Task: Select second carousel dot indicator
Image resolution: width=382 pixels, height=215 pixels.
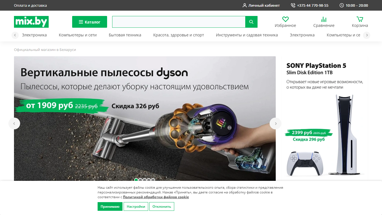Action: (140, 180)
